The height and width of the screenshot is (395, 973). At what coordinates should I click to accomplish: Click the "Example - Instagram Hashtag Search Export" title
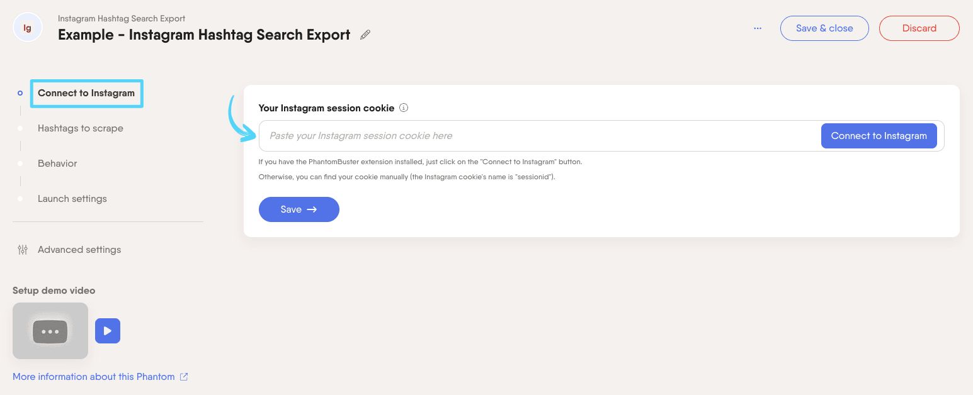click(x=204, y=35)
